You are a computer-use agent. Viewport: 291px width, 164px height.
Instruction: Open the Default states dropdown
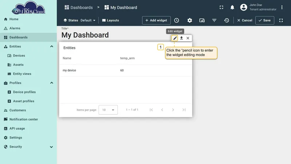click(x=88, y=20)
